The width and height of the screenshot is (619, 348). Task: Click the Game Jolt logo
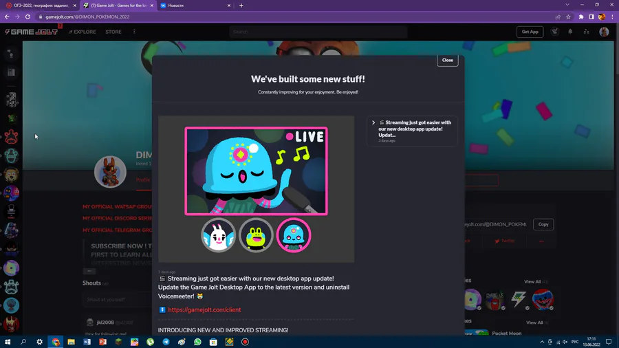(31, 32)
